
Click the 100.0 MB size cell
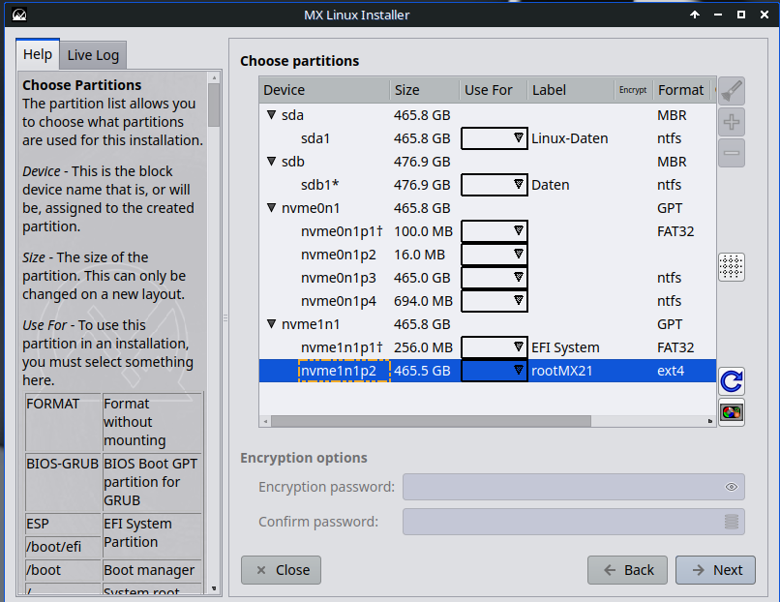[x=423, y=231]
